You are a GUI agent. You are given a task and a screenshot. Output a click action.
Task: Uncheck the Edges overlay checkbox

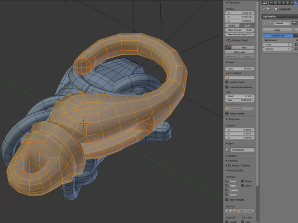point(227,185)
